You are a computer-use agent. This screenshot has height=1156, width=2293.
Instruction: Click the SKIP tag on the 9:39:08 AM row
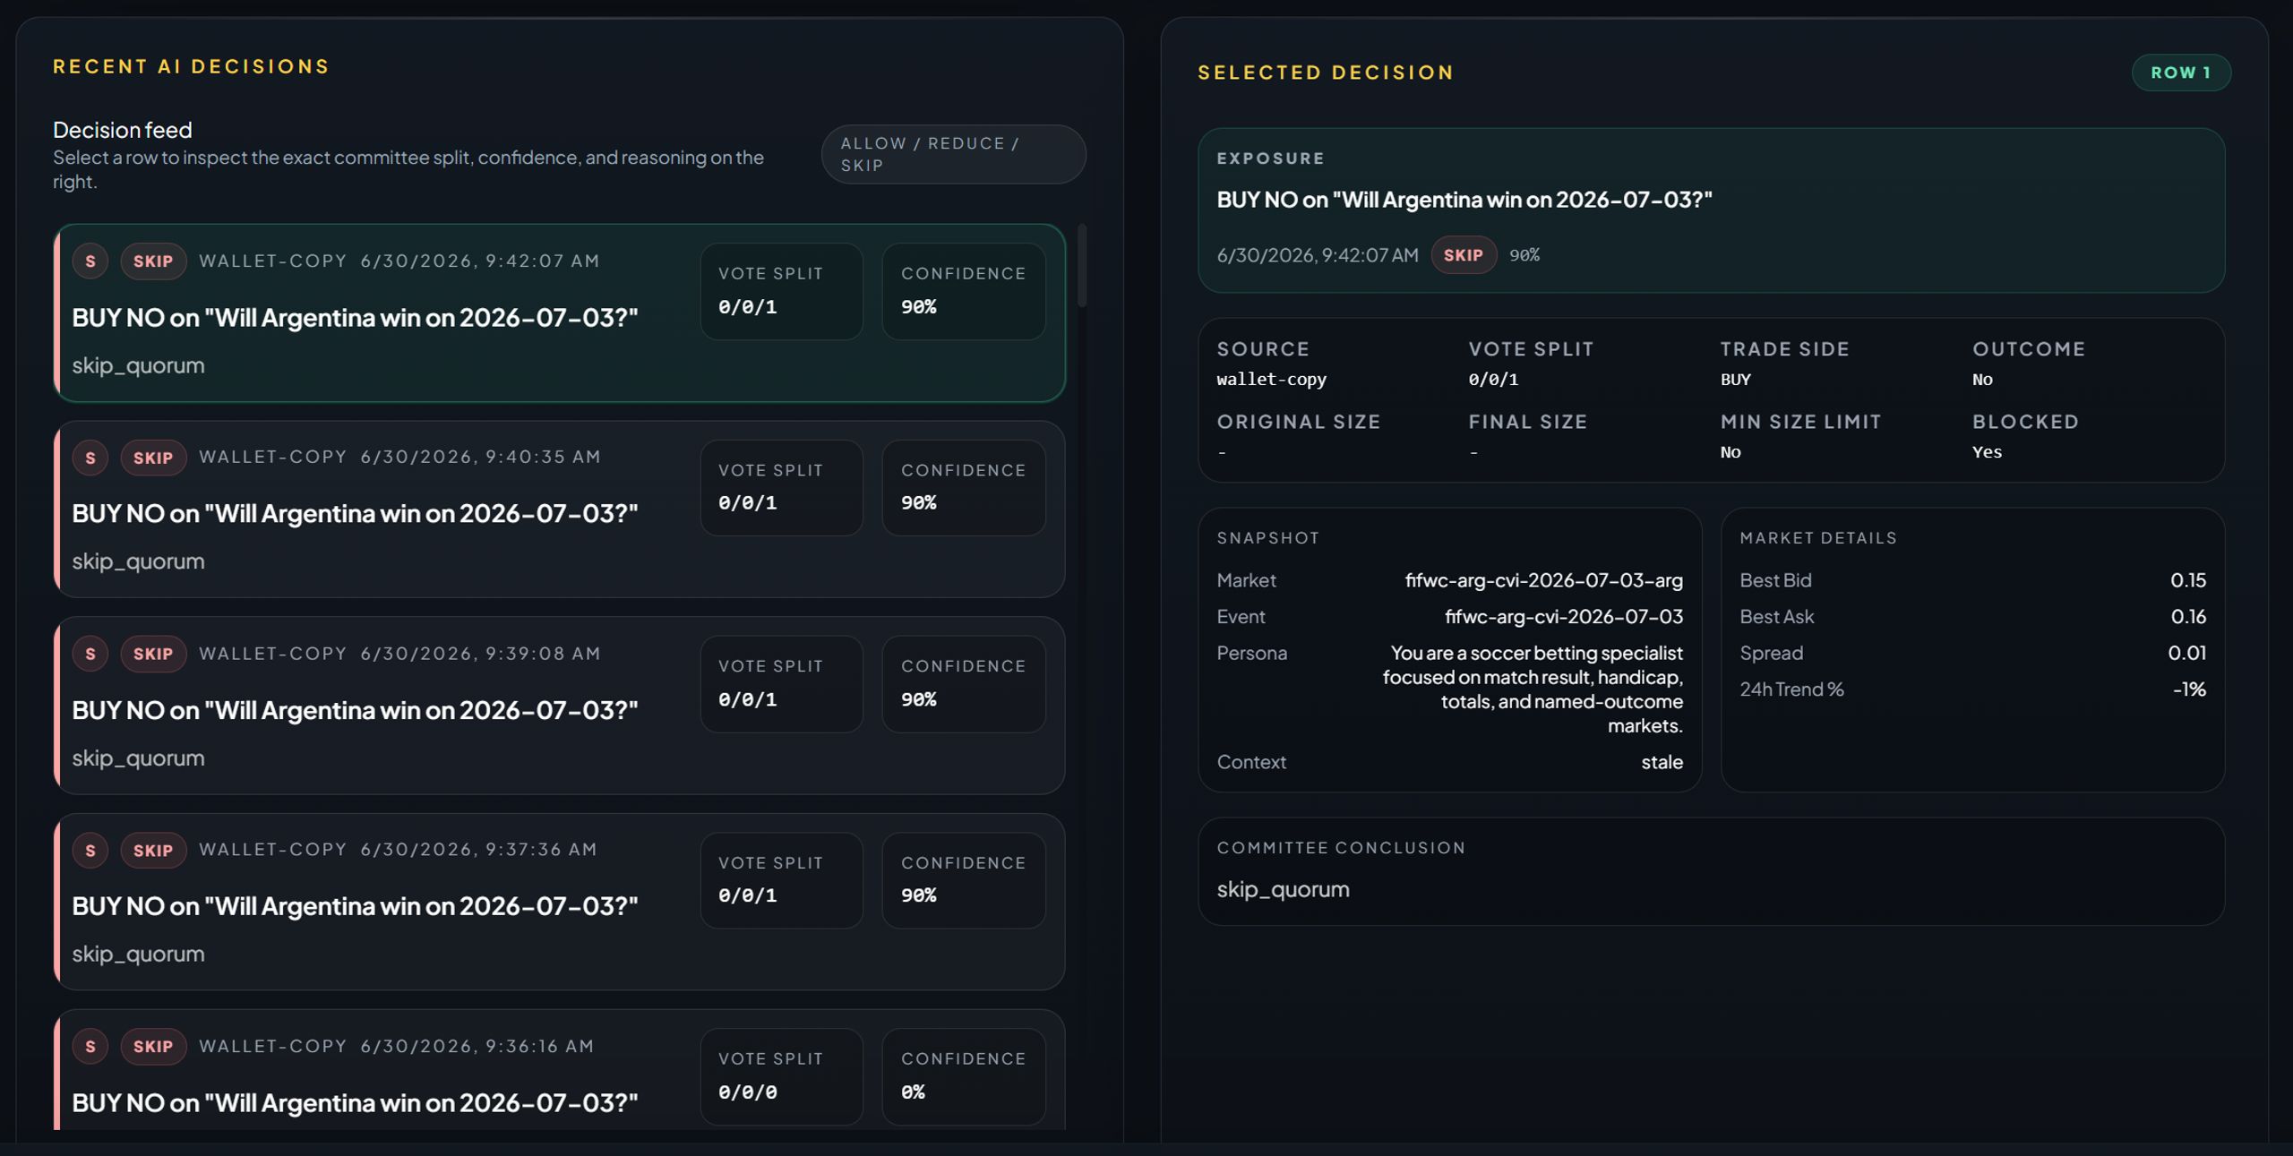click(153, 654)
